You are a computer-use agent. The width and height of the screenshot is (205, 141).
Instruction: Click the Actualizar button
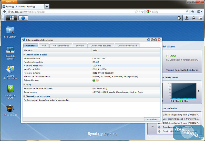click(152, 119)
